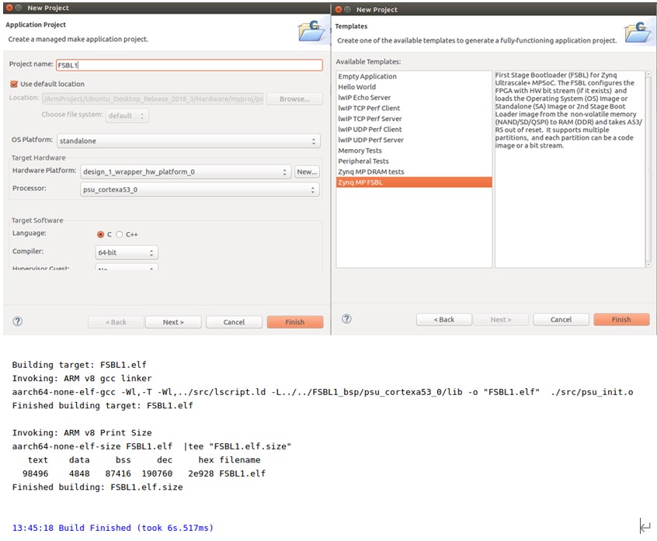Open Processor psu_cortexa53_0 dropdown

200,189
